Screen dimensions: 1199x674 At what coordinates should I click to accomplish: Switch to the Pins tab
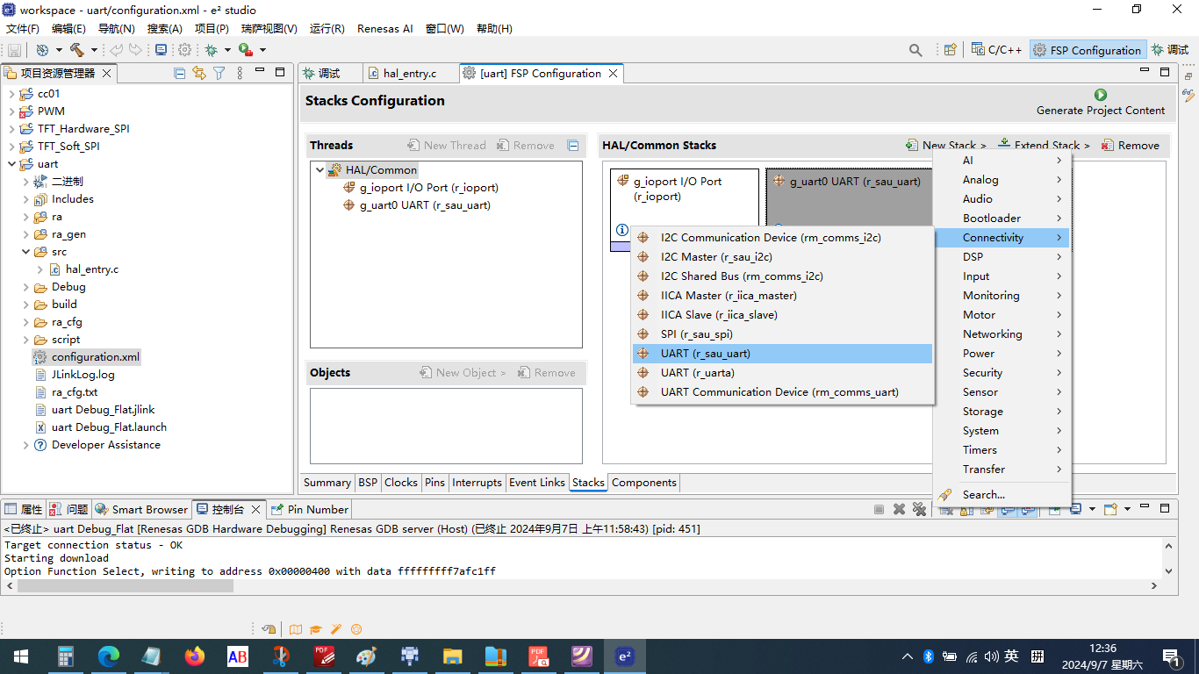(434, 483)
